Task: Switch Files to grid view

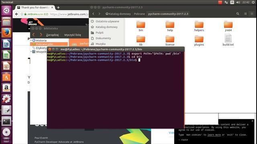Action: [252, 14]
